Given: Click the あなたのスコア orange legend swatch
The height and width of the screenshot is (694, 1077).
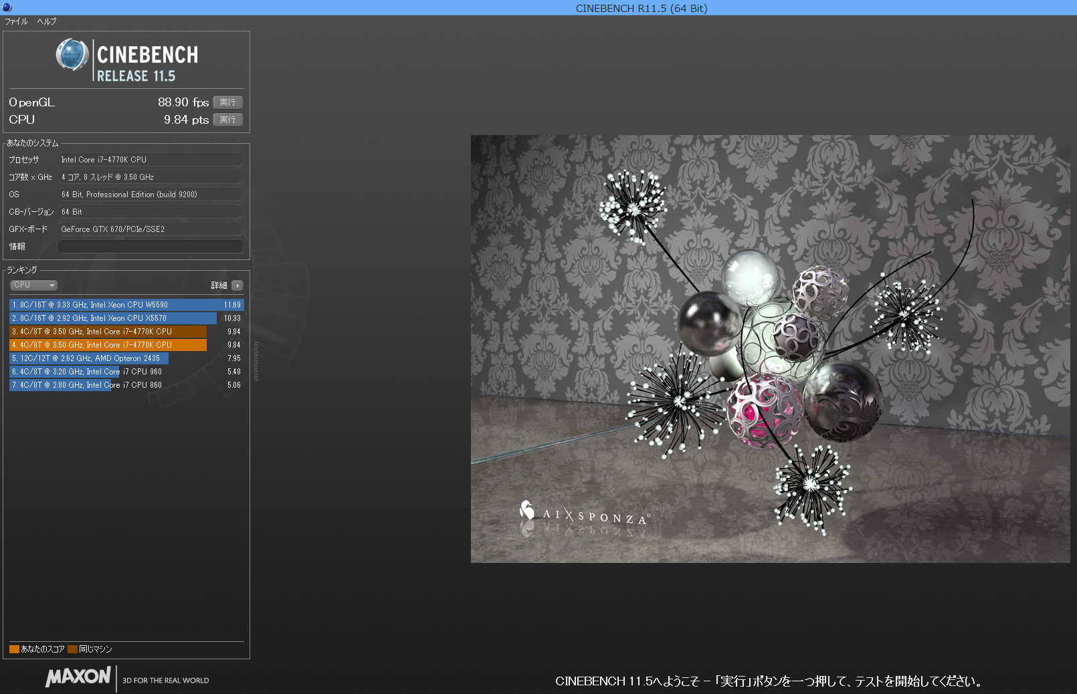Looking at the screenshot, I should coord(14,649).
